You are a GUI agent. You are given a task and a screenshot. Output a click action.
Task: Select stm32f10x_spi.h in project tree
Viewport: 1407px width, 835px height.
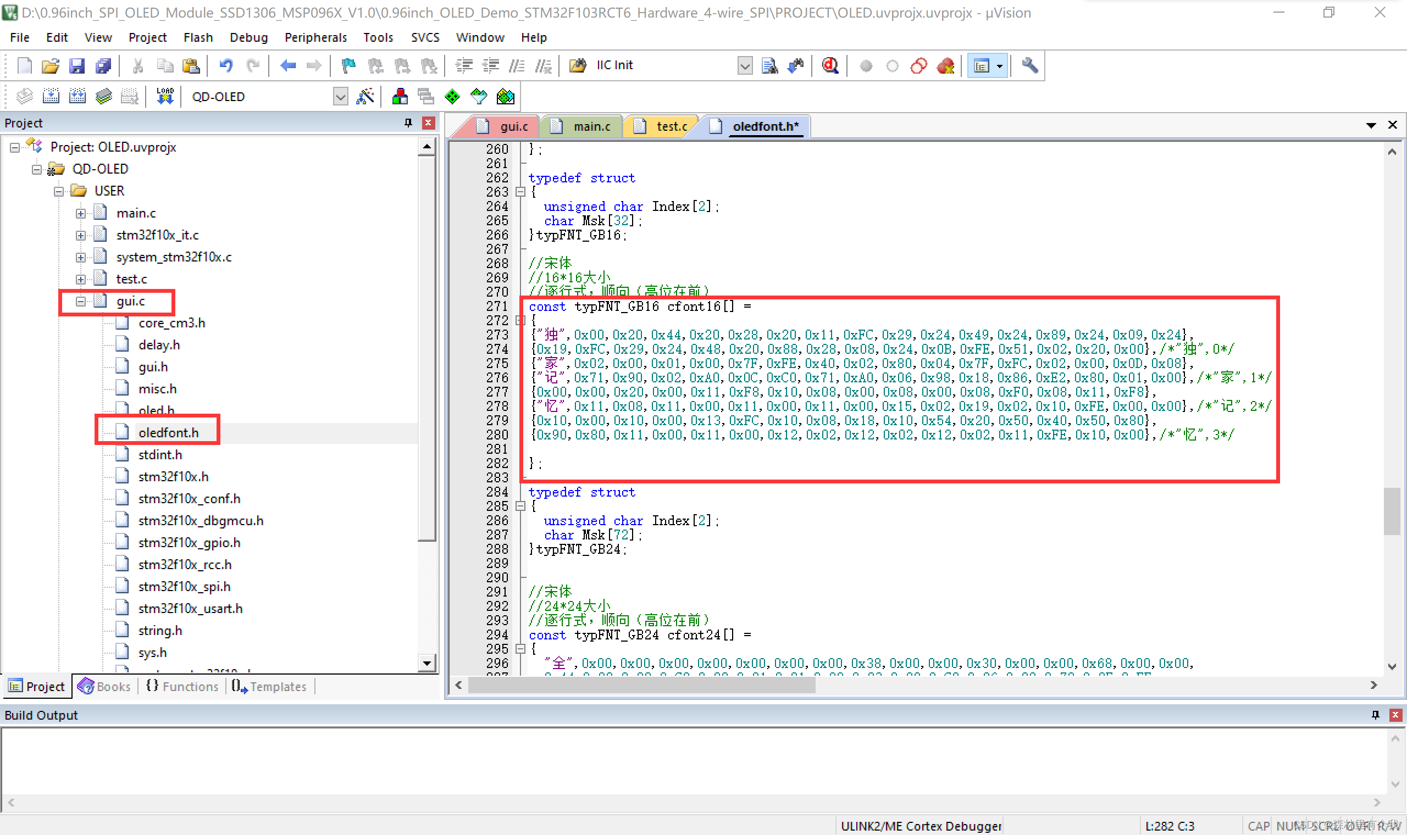pyautogui.click(x=185, y=586)
